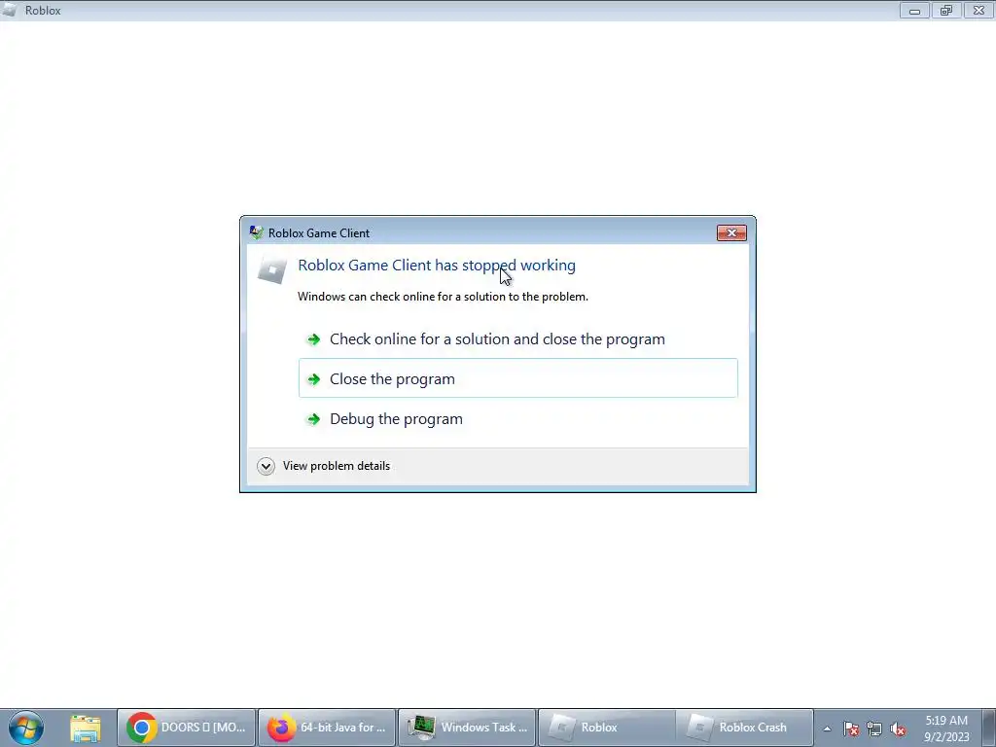Image resolution: width=996 pixels, height=747 pixels.
Task: Click 'Roblox Game Client has stopped working' heading
Action: click(437, 265)
